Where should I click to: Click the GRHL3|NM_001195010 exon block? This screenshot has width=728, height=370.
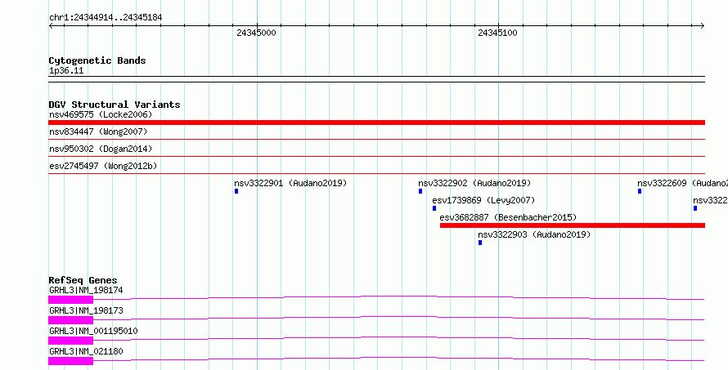70,341
